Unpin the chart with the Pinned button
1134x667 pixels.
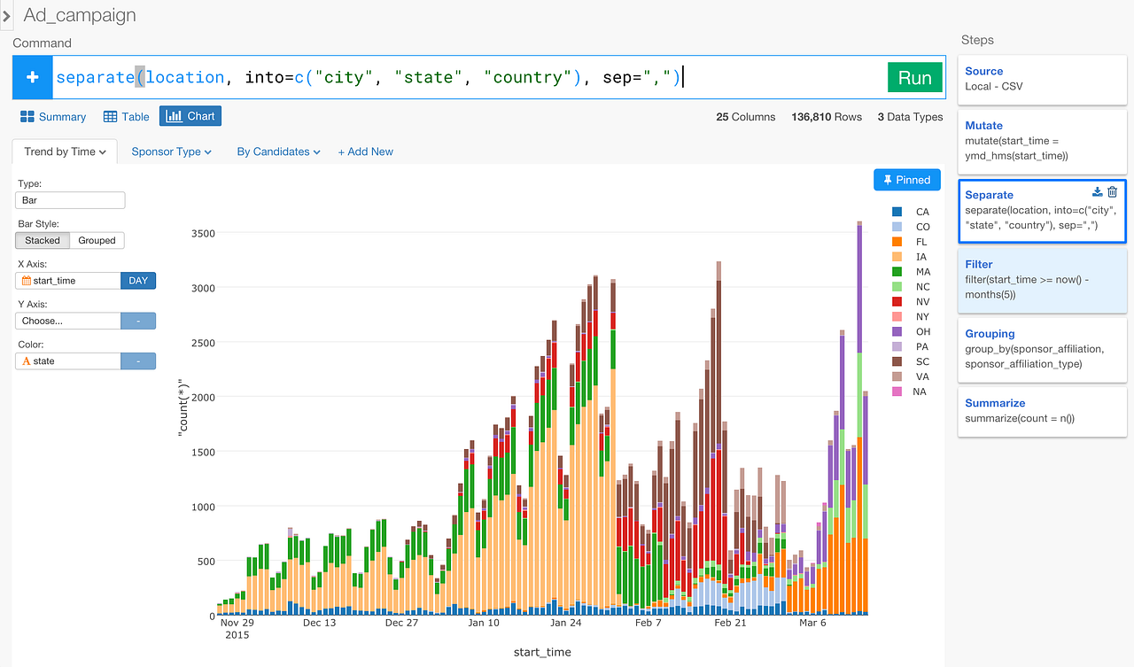[x=906, y=179]
